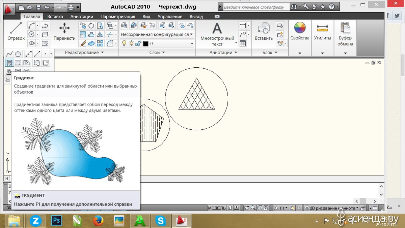Switch to the Параметризация ribbon tab
Viewport: 405px width, 228px height.
[x=118, y=17]
